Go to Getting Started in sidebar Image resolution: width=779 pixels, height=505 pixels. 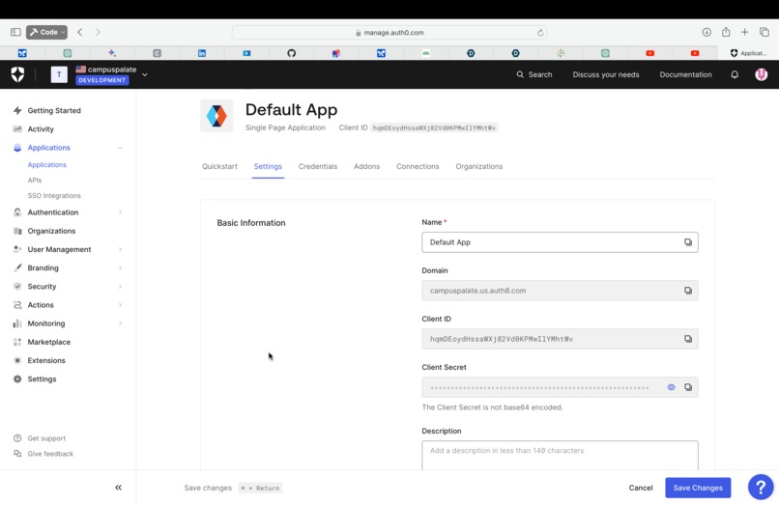(x=54, y=111)
